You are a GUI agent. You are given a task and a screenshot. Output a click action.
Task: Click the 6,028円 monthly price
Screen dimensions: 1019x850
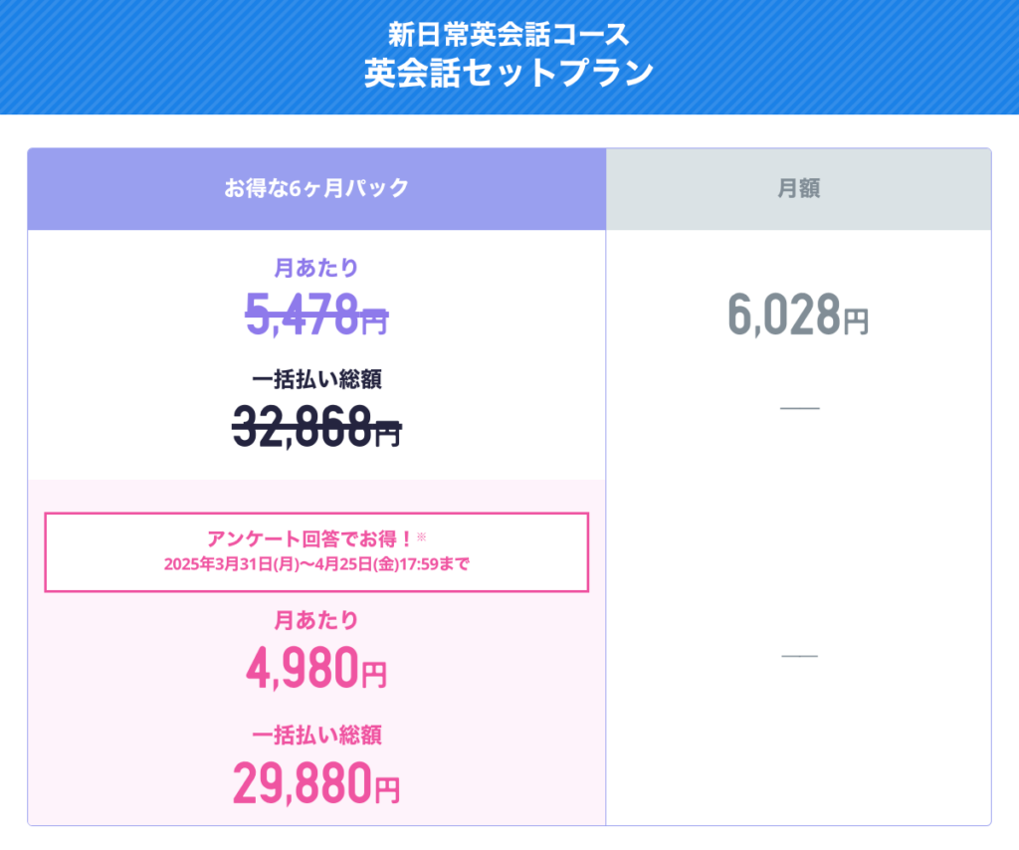point(798,315)
